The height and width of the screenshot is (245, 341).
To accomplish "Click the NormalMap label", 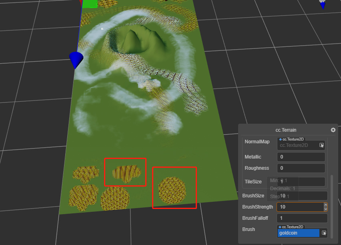I will (257, 142).
